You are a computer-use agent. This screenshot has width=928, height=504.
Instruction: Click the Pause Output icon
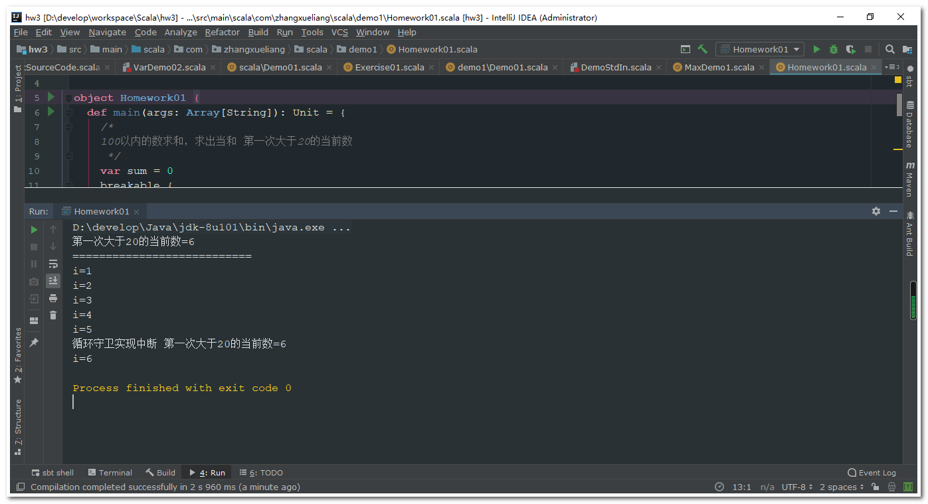34,264
